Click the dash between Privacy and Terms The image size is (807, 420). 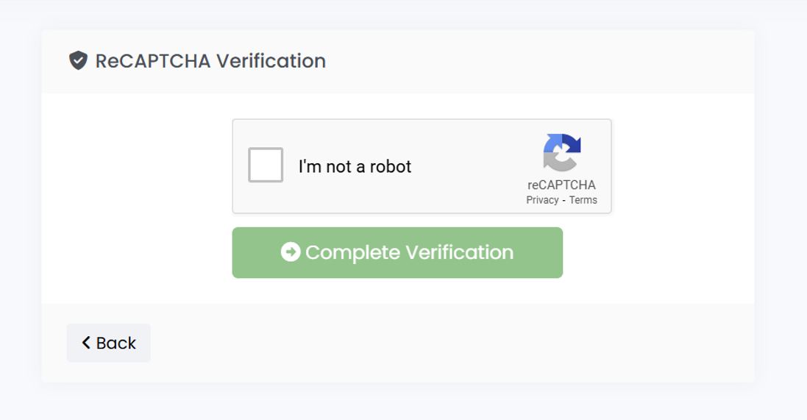point(564,200)
